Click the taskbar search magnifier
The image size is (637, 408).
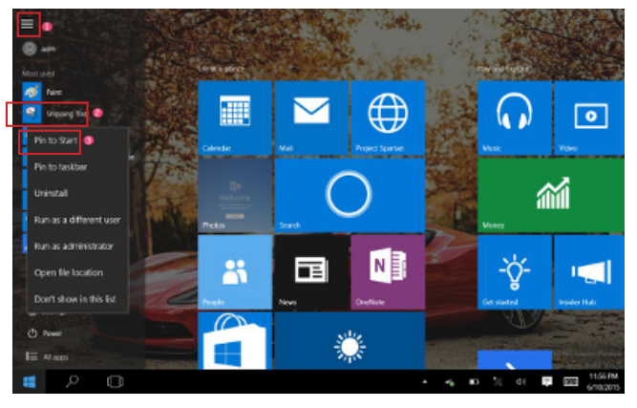tap(73, 381)
